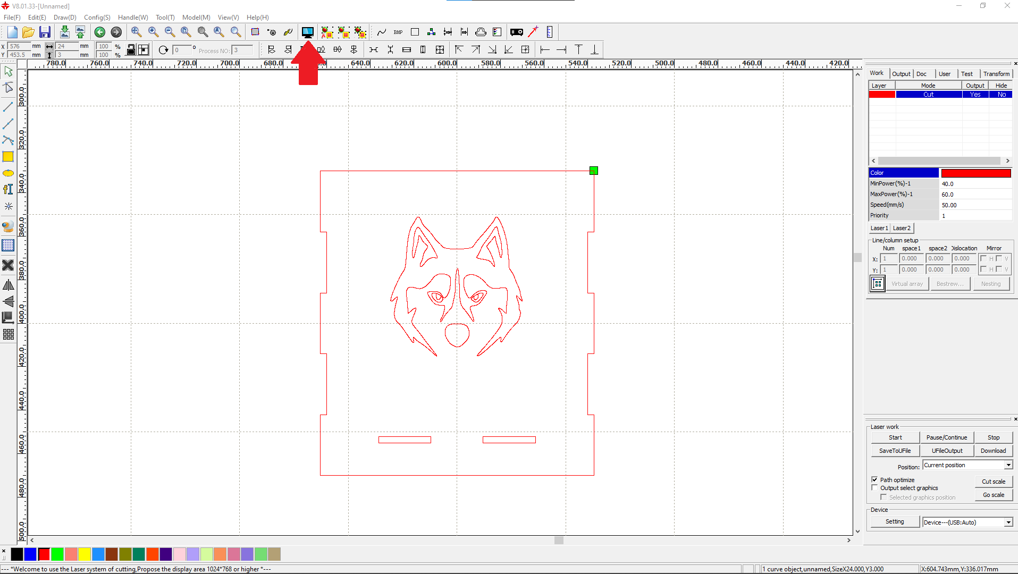Viewport: 1018px width, 574px height.
Task: Click the array layout icon beside Virtual array
Action: pos(877,284)
